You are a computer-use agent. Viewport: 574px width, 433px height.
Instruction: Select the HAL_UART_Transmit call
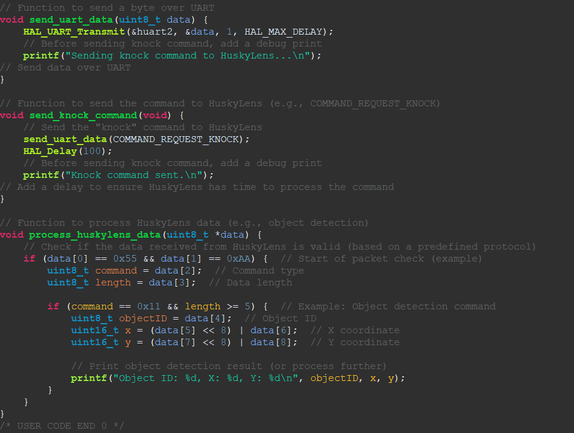click(x=74, y=31)
